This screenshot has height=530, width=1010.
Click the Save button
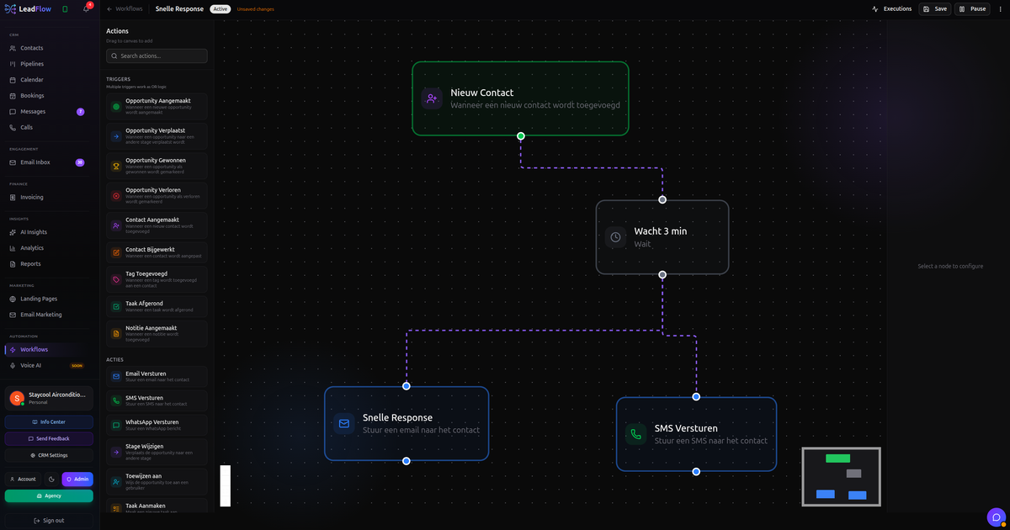(x=937, y=8)
